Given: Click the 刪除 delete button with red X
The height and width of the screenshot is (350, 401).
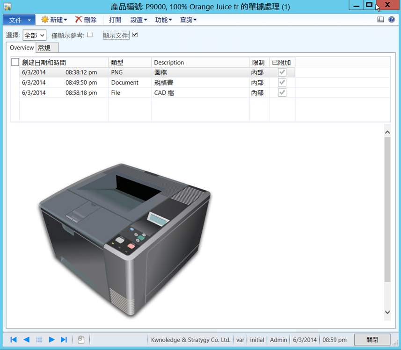Looking at the screenshot, I should [x=86, y=20].
